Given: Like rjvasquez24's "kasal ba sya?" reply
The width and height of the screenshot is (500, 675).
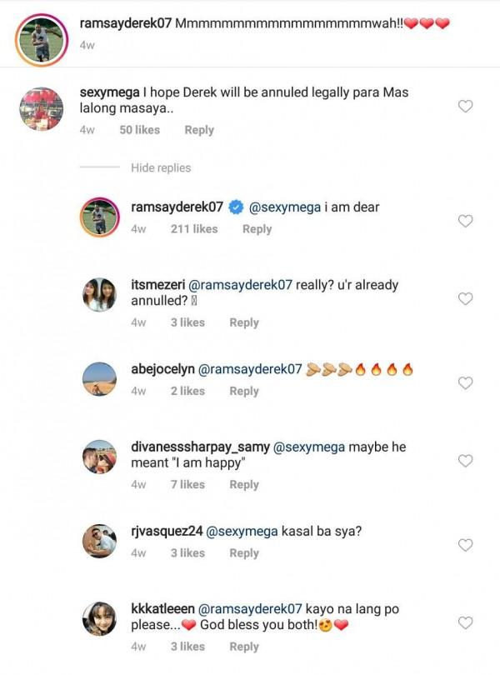Looking at the screenshot, I should pyautogui.click(x=467, y=544).
